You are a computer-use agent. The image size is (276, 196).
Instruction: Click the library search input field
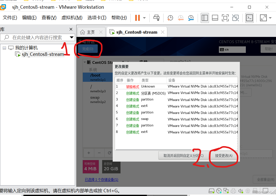(x=37, y=37)
